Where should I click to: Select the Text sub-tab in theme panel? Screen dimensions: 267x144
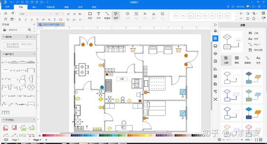[258, 60]
